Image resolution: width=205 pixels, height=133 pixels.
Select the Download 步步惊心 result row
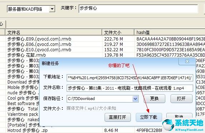point(23,82)
